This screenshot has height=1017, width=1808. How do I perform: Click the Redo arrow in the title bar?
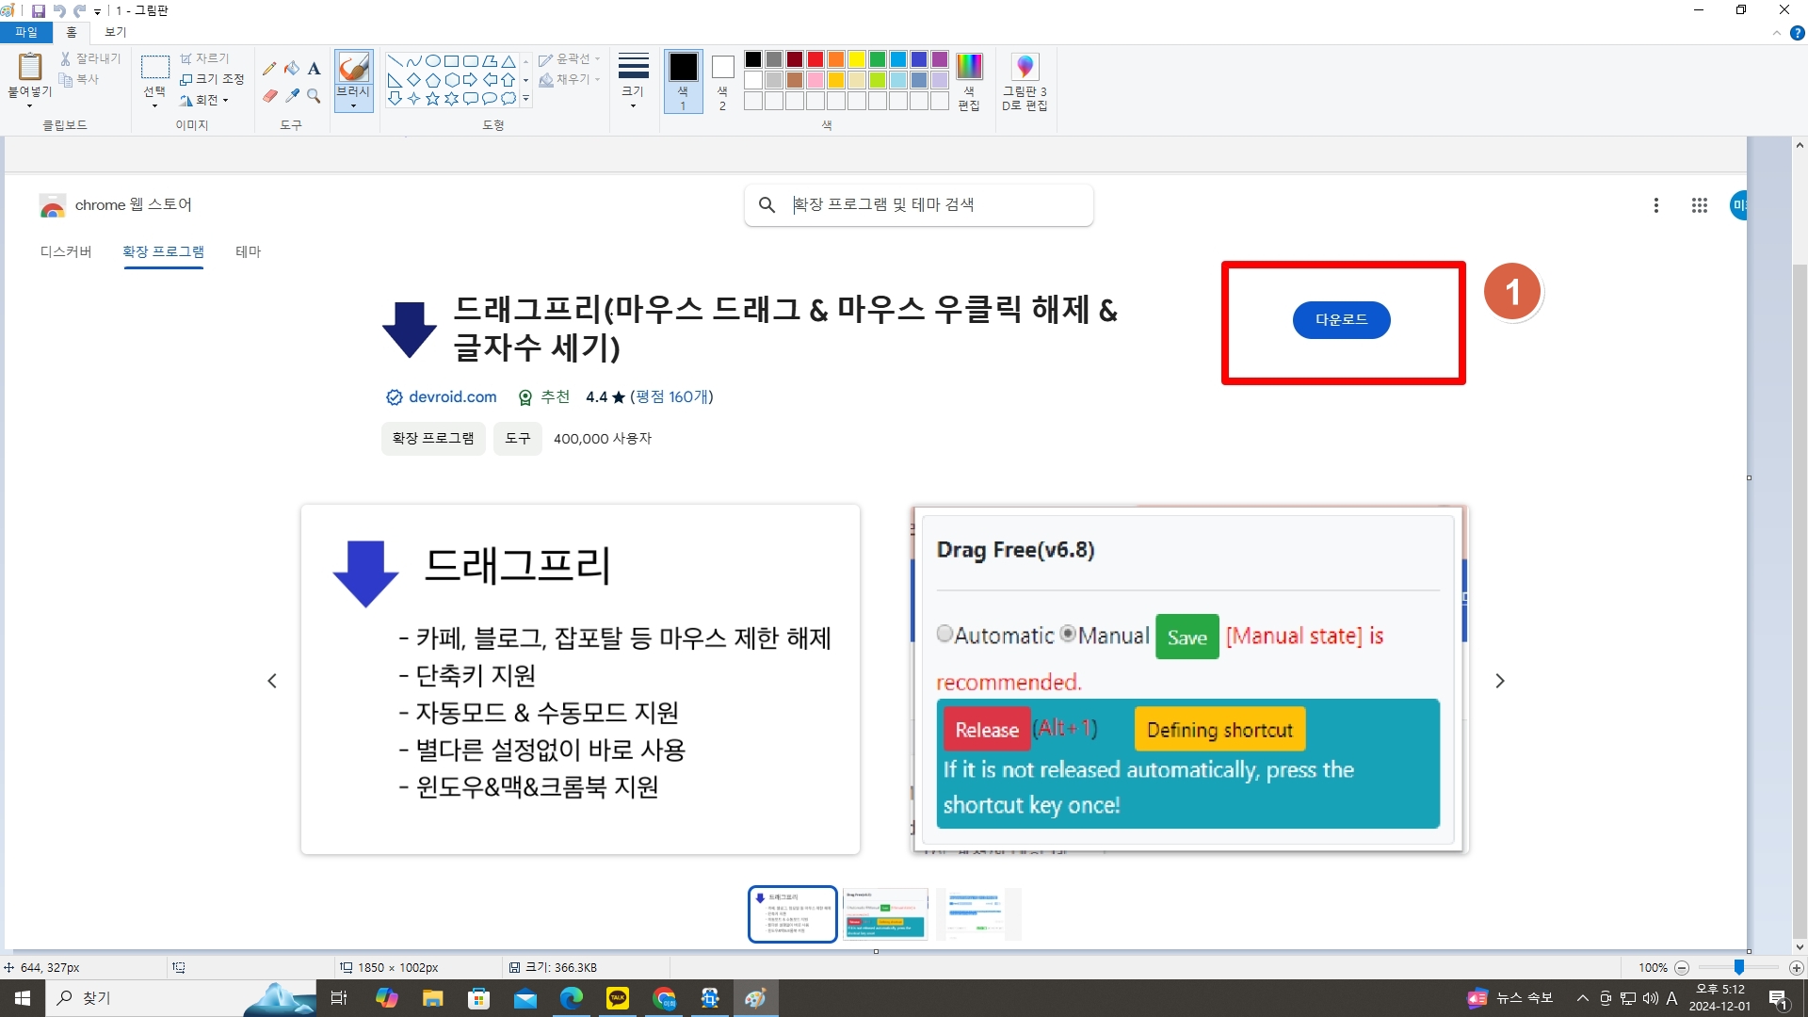click(80, 10)
